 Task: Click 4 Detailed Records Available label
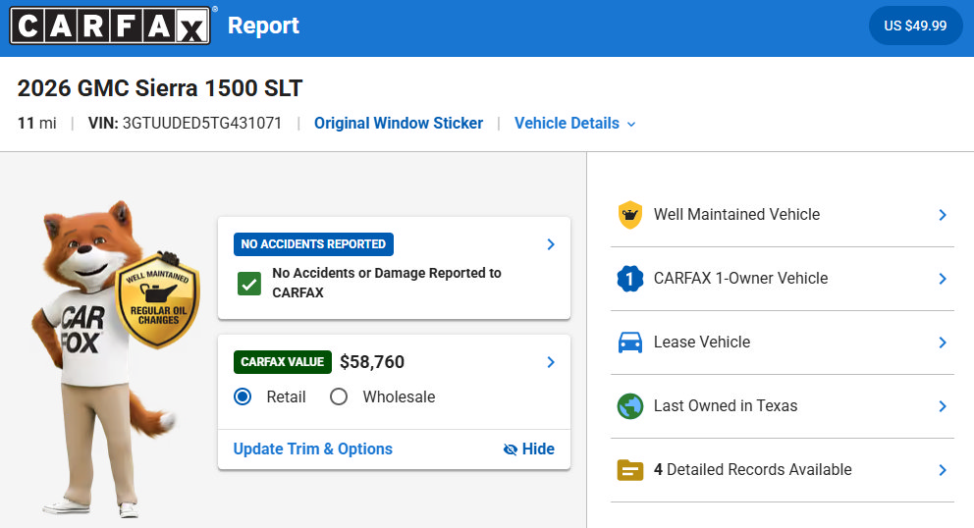point(752,470)
